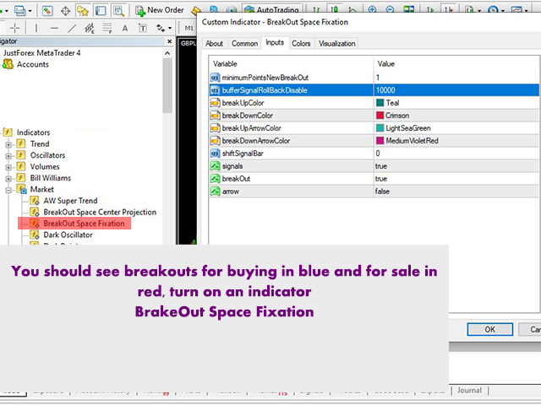The height and width of the screenshot is (405, 541).
Task: Switch to Bar Chart view icon
Action: coord(316,9)
